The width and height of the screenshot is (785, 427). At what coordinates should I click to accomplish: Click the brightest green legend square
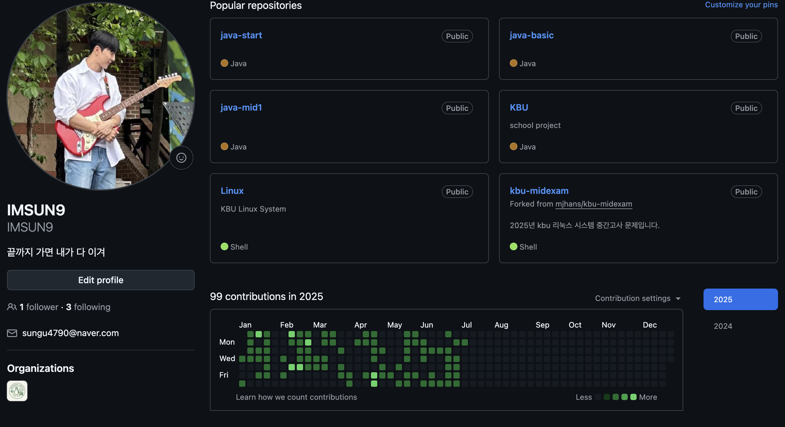tap(633, 397)
